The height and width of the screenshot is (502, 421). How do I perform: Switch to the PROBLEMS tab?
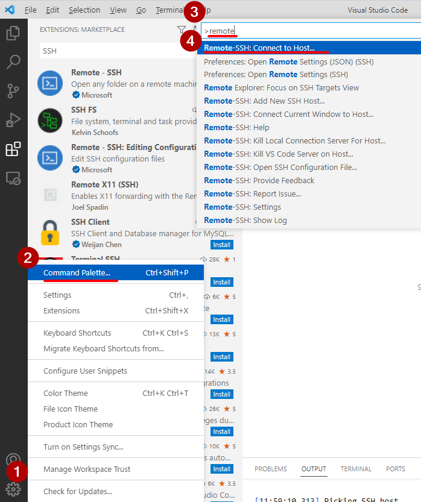[271, 469]
